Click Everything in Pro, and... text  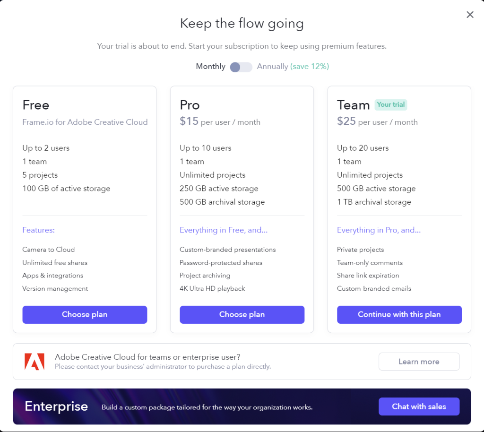pos(379,230)
